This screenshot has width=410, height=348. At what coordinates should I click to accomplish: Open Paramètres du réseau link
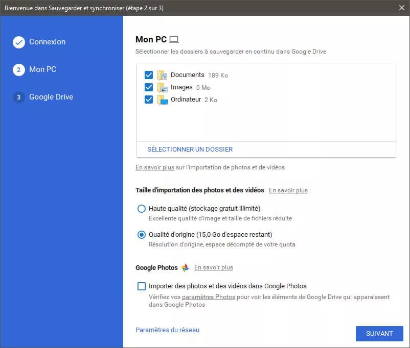pyautogui.click(x=167, y=330)
